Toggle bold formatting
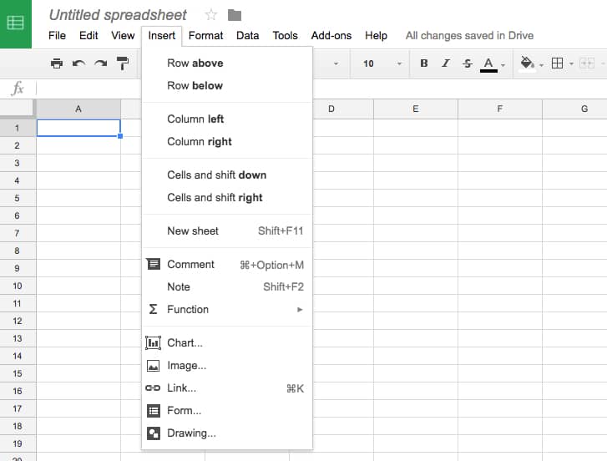The width and height of the screenshot is (607, 461). point(424,63)
